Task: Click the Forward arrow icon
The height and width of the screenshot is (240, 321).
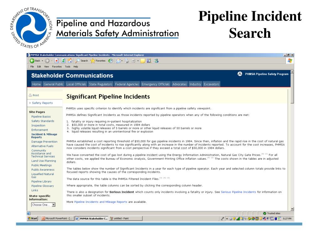Action: coord(47,61)
